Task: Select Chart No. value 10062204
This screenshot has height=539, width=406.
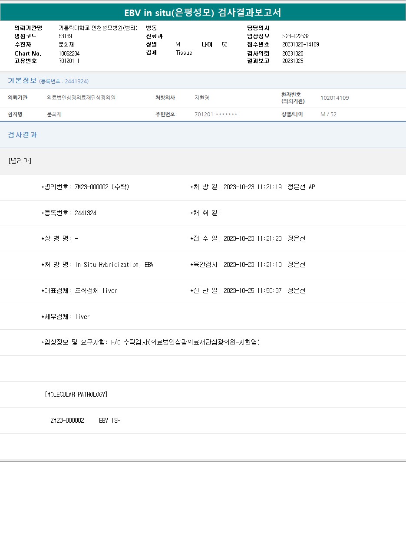Action: click(x=69, y=53)
